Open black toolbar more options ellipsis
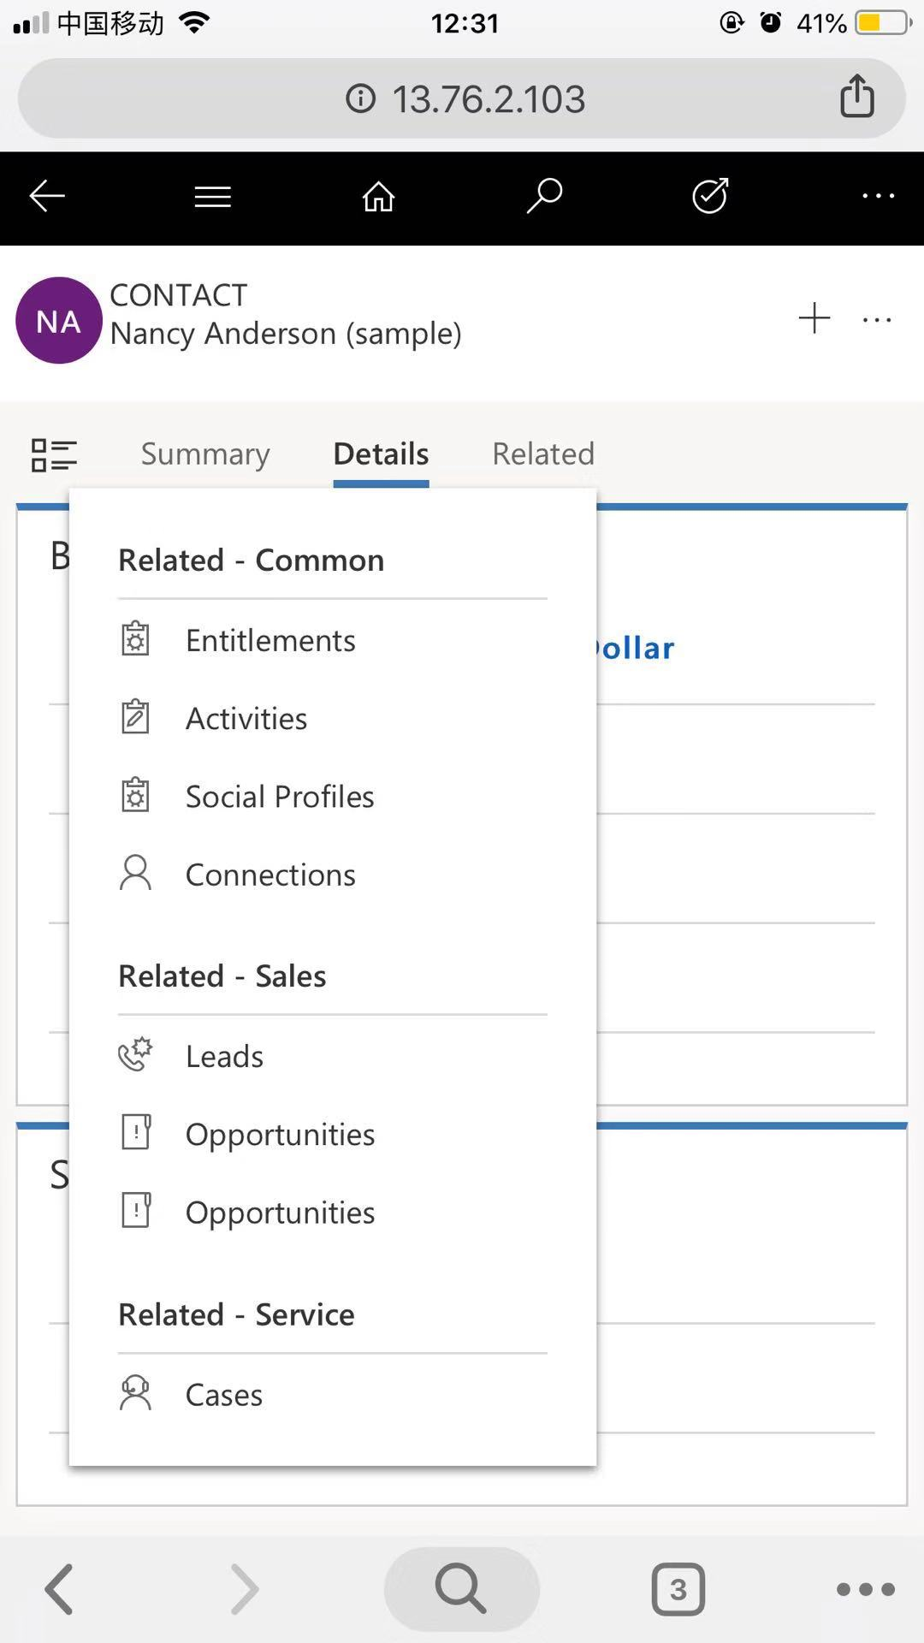The image size is (924, 1643). (x=878, y=197)
